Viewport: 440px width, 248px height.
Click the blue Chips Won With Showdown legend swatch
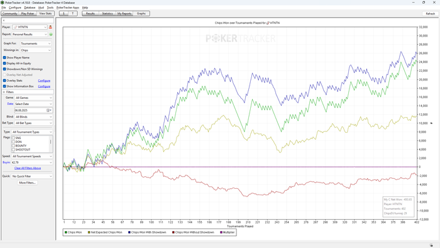point(129,232)
